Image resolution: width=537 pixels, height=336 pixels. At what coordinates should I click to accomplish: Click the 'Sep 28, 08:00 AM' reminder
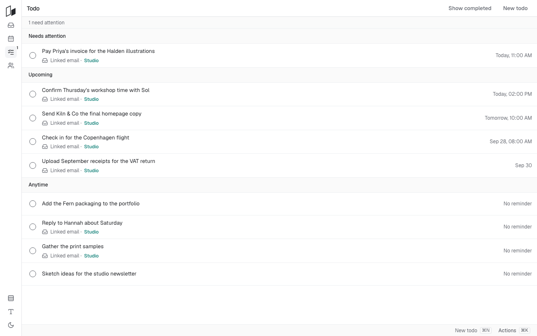coord(511,142)
